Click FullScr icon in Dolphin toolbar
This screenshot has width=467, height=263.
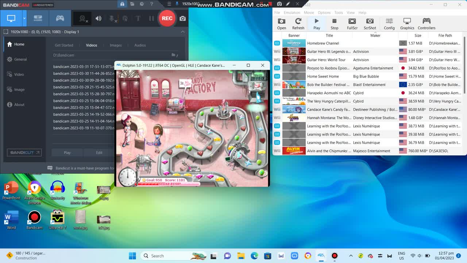tap(352, 24)
